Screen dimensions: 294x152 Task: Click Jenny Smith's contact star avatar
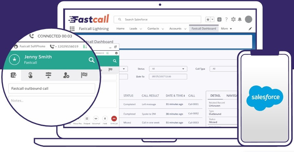tap(14, 59)
